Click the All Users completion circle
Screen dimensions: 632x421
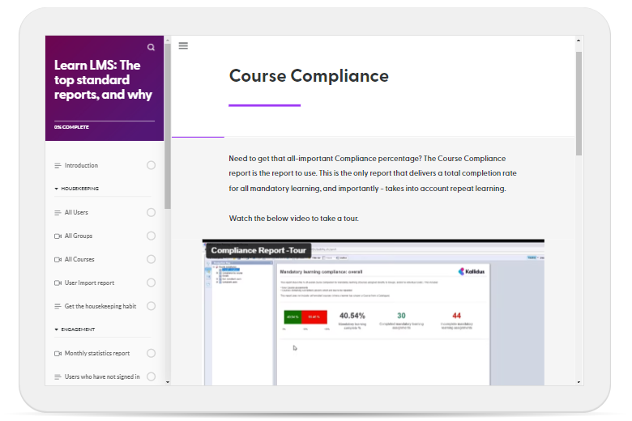(151, 213)
